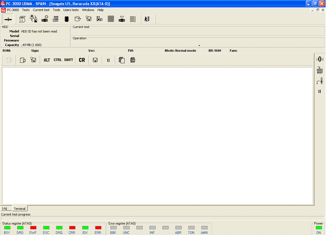The height and width of the screenshot is (235, 326).
Task: Click the 'Mode: Normal mode' status text
Action: click(180, 51)
